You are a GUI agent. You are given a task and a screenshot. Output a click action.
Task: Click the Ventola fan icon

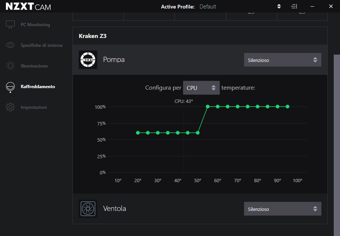click(88, 209)
